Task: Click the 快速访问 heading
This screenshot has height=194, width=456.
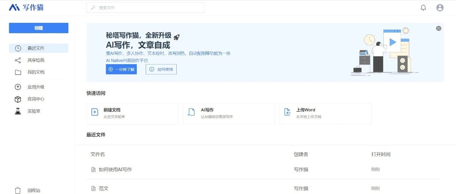Action: point(96,93)
